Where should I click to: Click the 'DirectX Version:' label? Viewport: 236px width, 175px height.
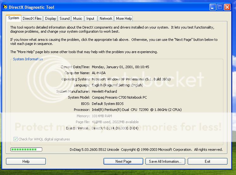(78, 128)
